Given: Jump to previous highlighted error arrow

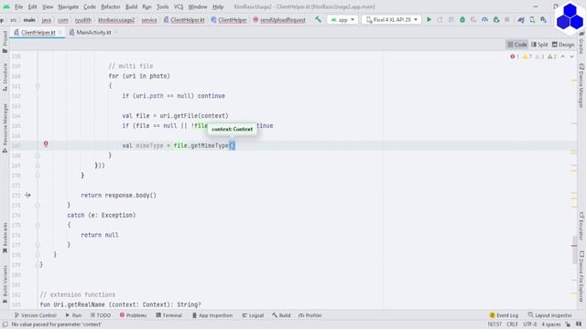Looking at the screenshot, I should [563, 57].
